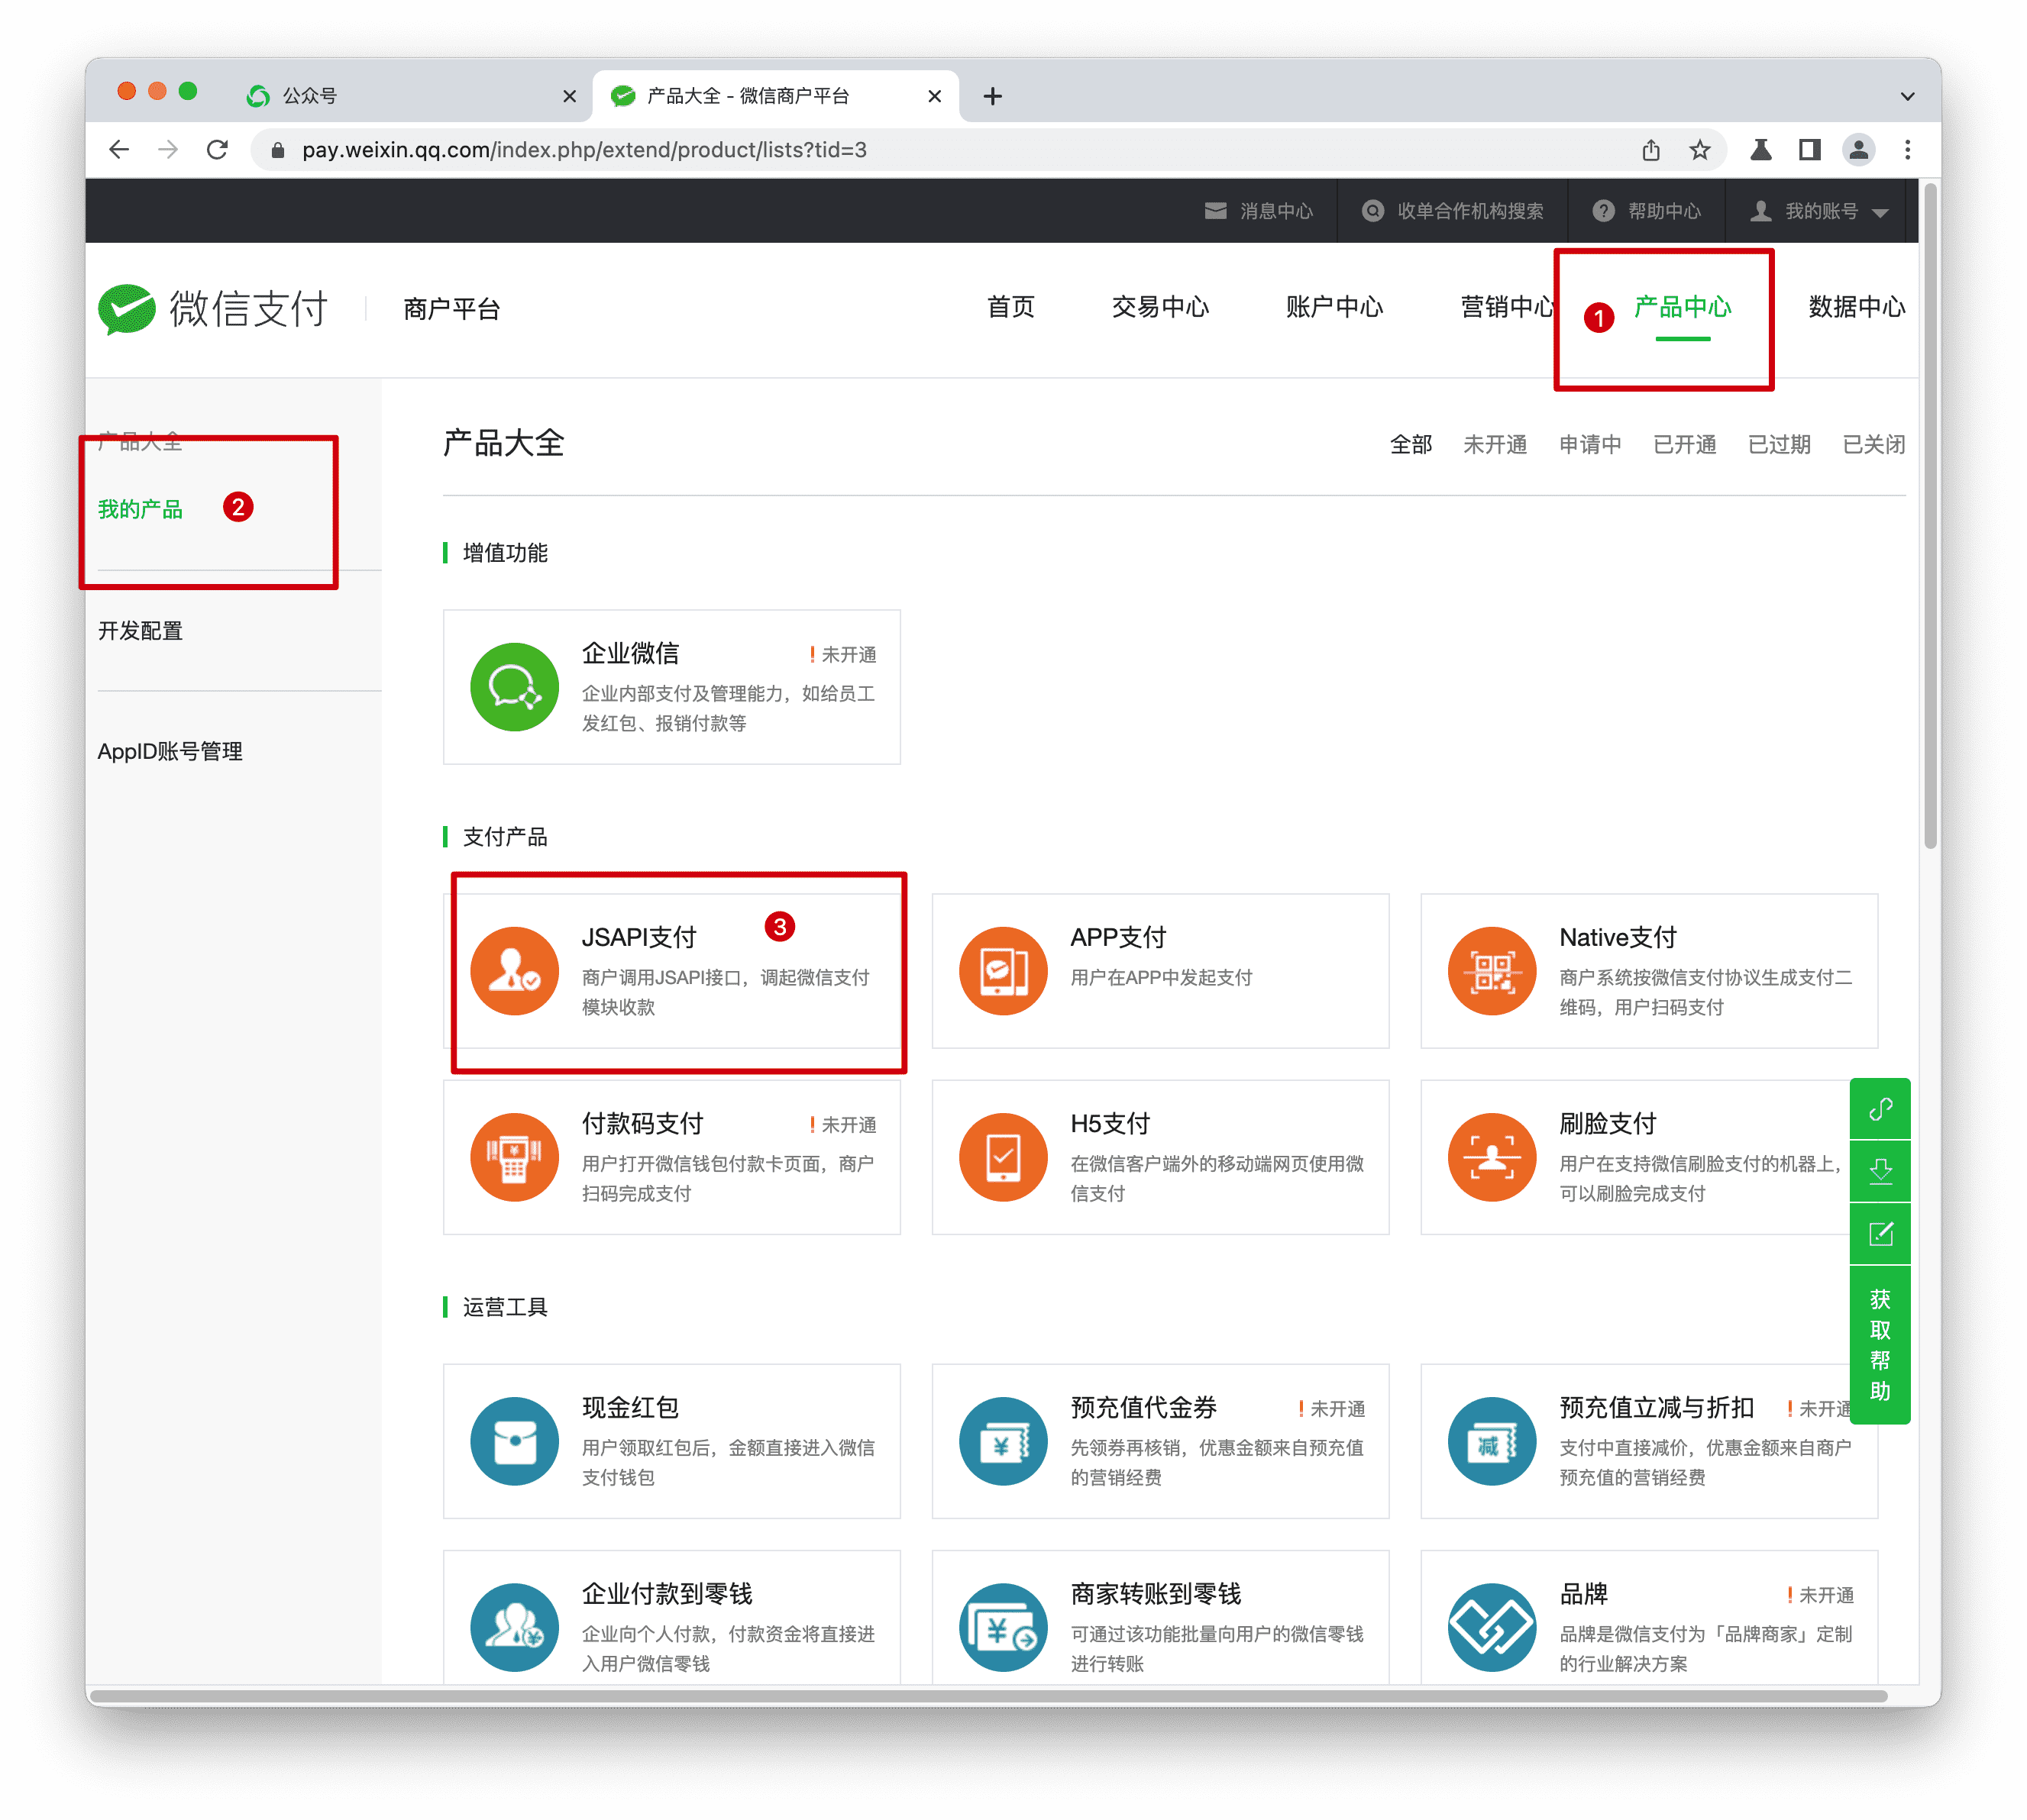The width and height of the screenshot is (2027, 1820).
Task: Go back with the browser back arrow
Action: tap(119, 150)
